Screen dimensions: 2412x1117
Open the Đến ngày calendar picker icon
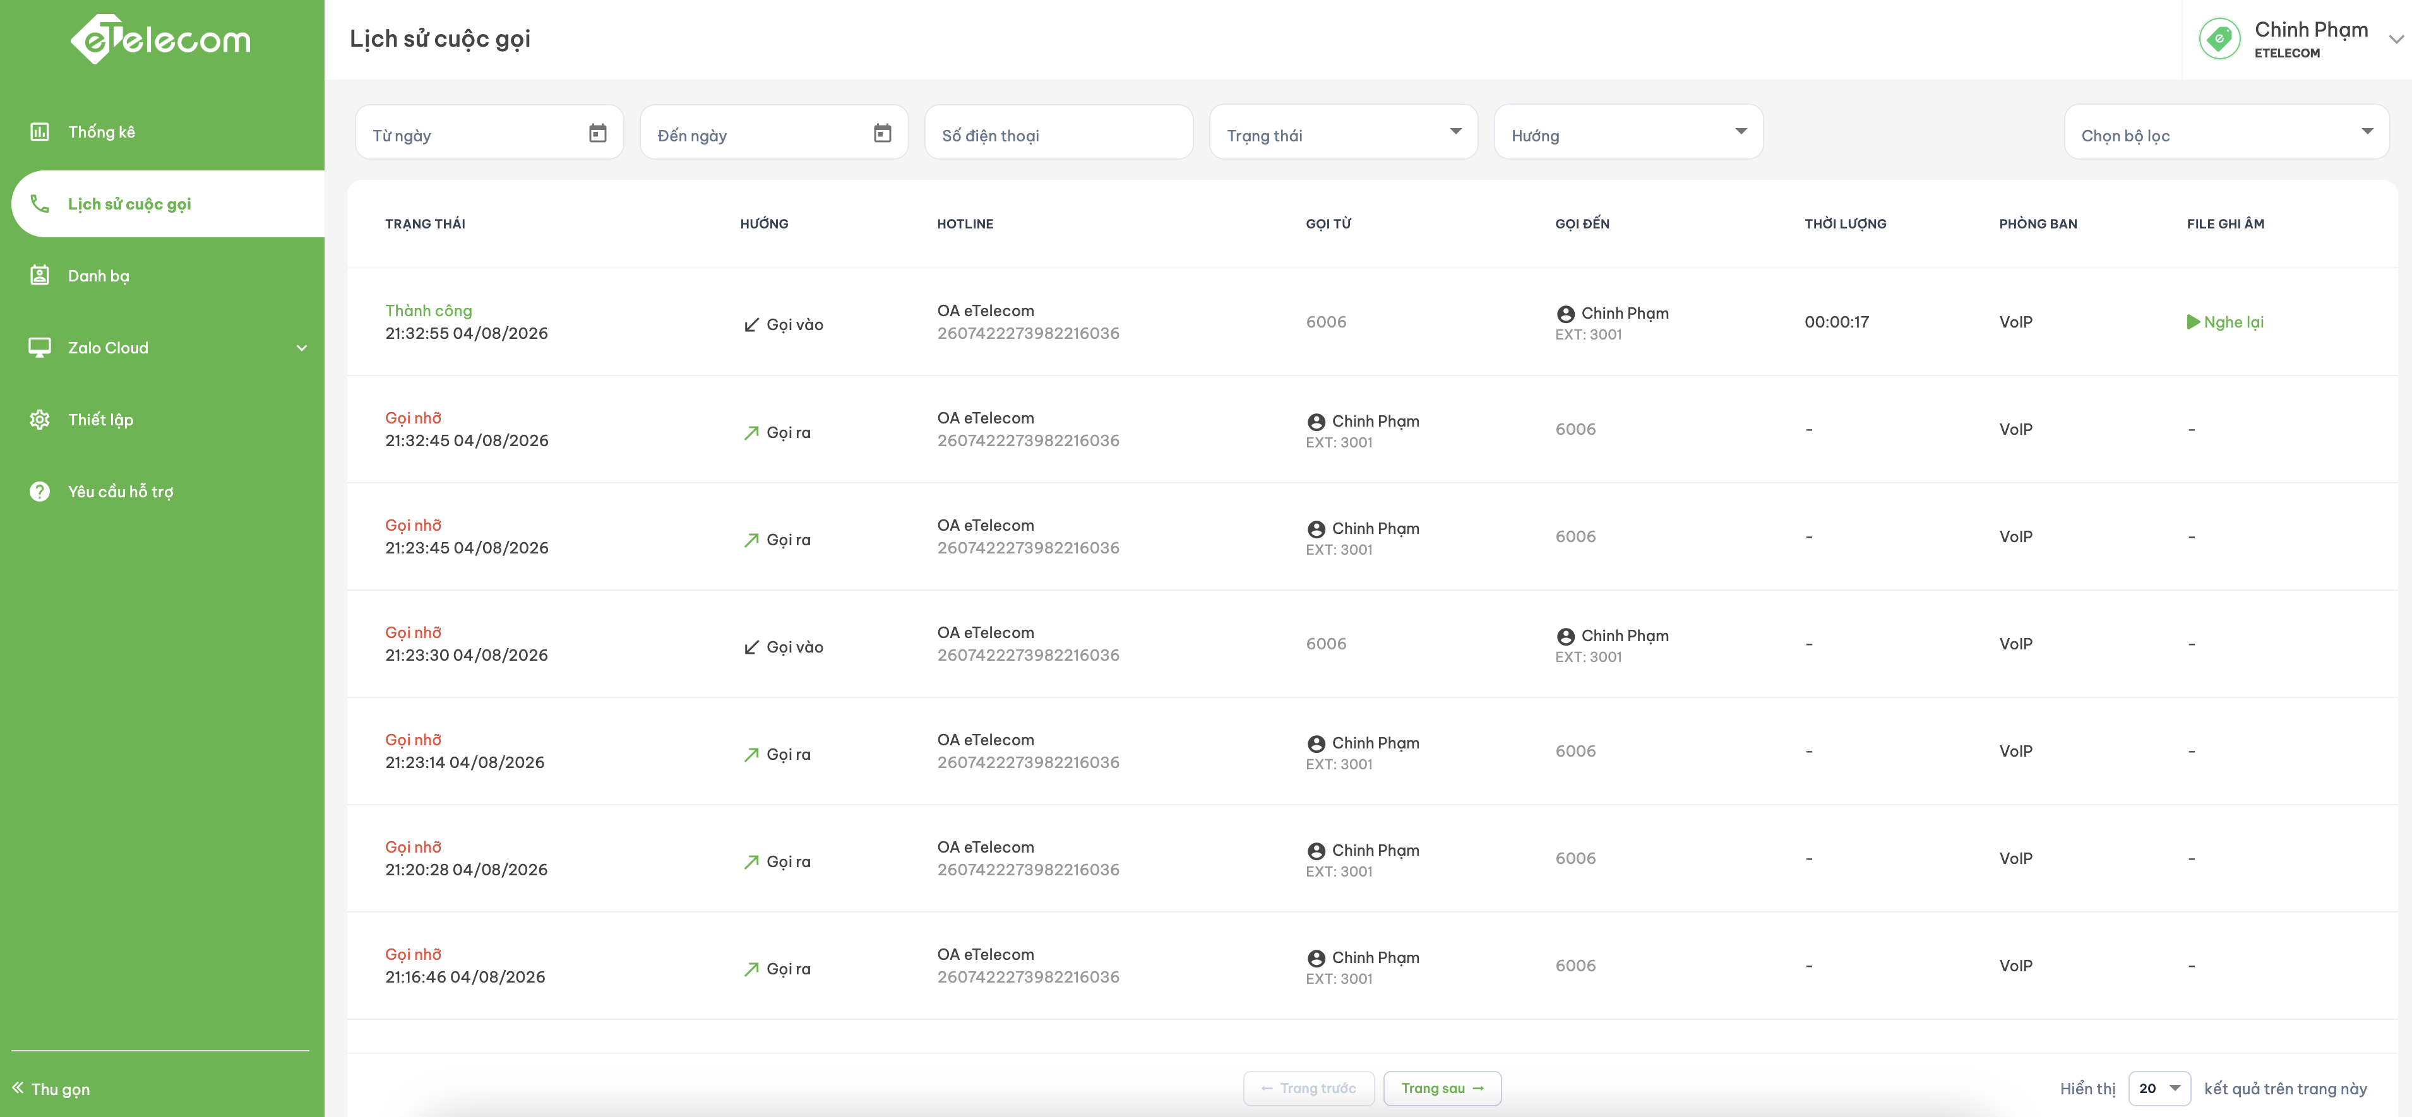click(882, 133)
